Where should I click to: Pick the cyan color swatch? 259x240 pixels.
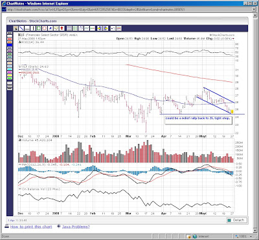pyautogui.click(x=10, y=69)
